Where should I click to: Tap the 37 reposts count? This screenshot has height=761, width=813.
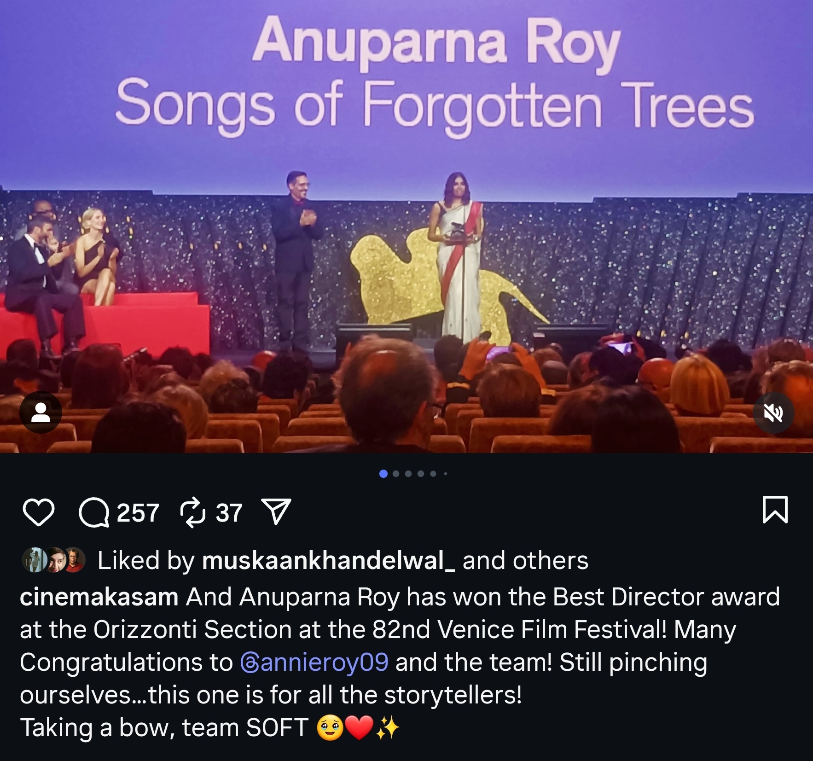pos(229,512)
